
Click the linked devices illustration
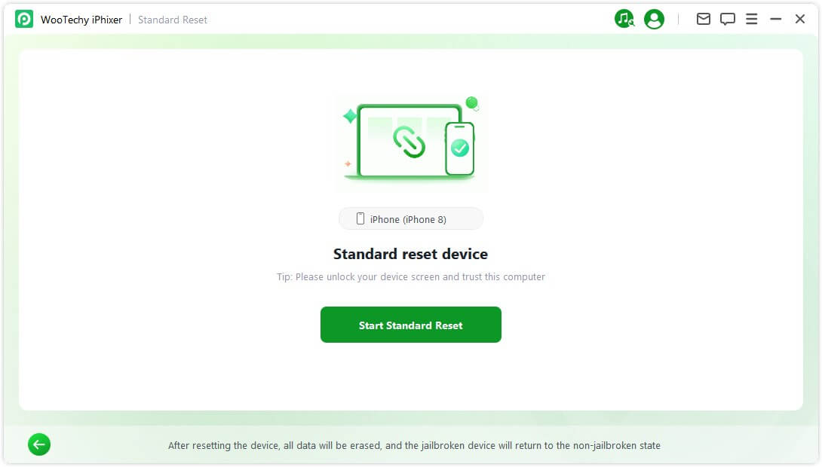[x=410, y=142]
